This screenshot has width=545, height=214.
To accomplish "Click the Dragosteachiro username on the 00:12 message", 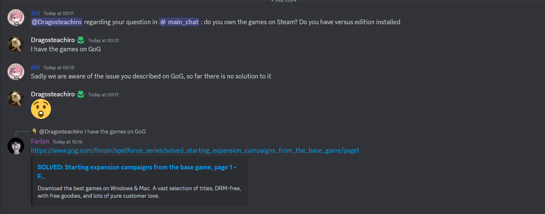I will point(53,40).
